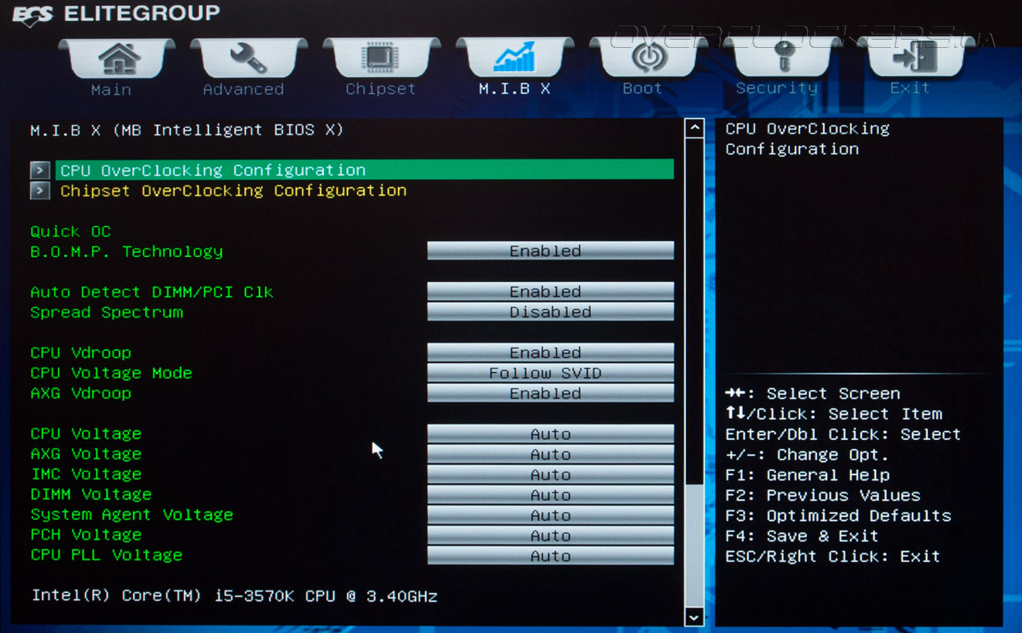
Task: Click the F3: Optimized Defaults hint
Action: coord(838,516)
